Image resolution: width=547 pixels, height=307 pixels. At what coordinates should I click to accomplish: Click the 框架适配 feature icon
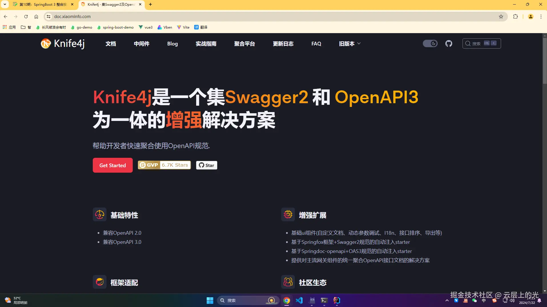[x=100, y=282]
